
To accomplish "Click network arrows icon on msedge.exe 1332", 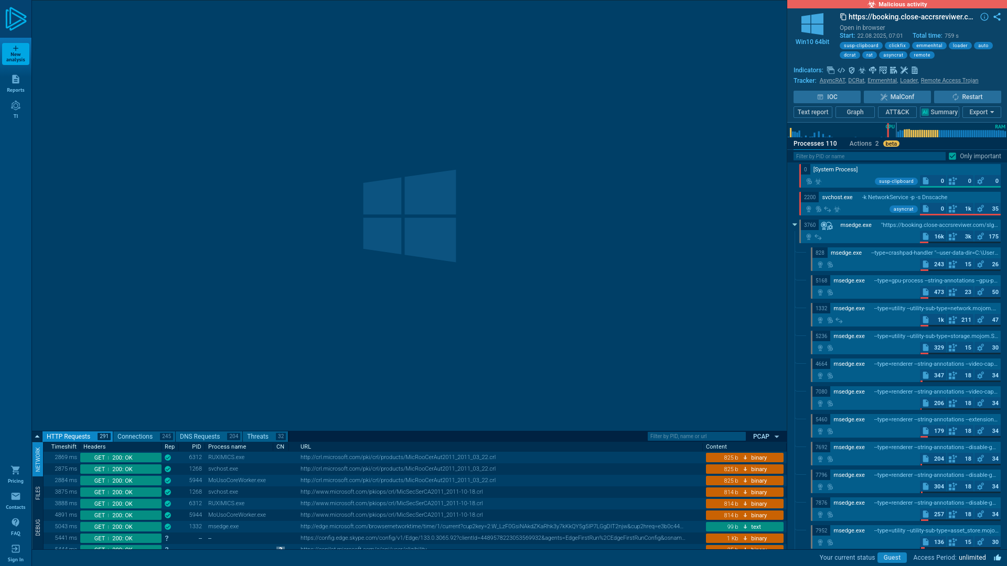I will point(839,320).
